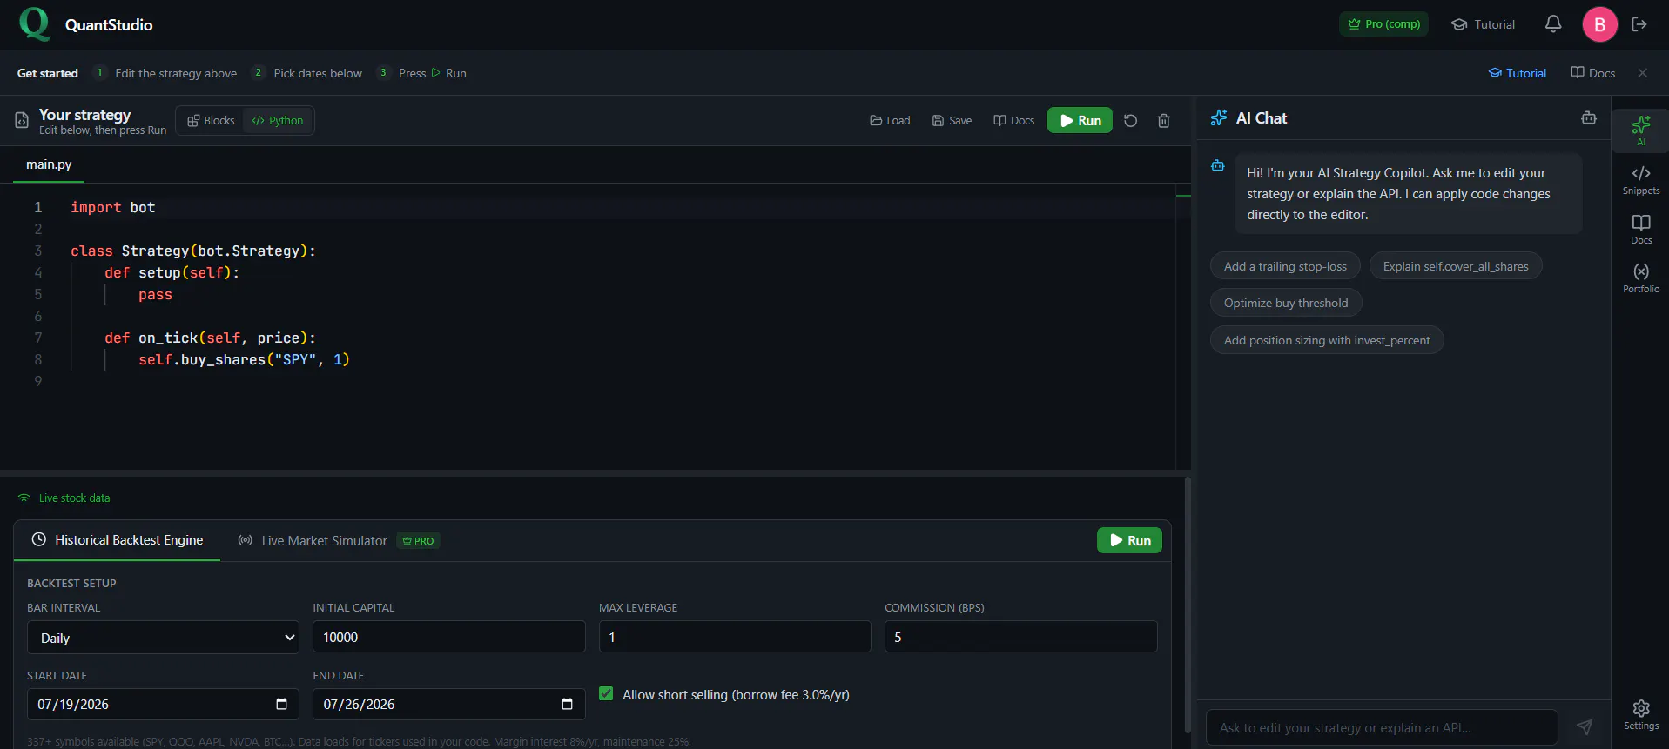Screen dimensions: 1669x749
Task: Open the Bar Interval dropdown
Action: [x=163, y=638]
